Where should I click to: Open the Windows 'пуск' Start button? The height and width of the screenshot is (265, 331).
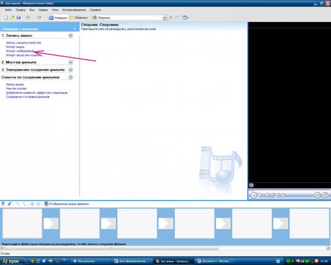click(x=12, y=261)
